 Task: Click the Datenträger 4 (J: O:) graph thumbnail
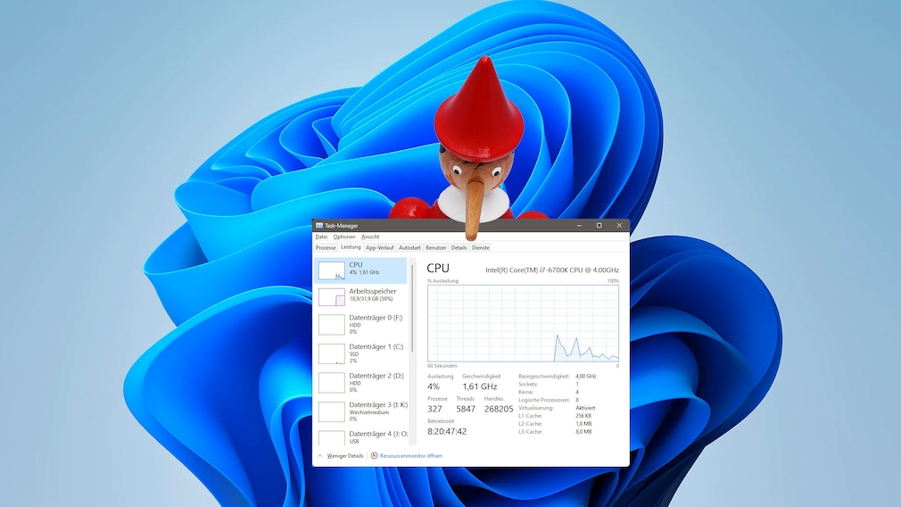pos(332,438)
